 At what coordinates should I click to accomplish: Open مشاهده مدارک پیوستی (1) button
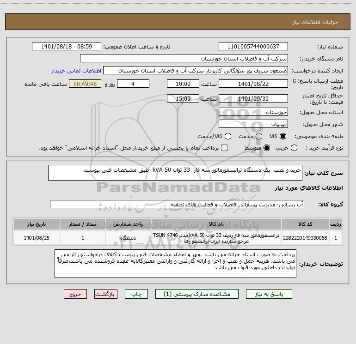[x=197, y=294]
